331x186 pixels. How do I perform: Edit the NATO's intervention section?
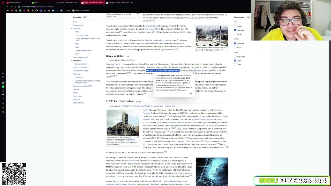click(x=138, y=102)
